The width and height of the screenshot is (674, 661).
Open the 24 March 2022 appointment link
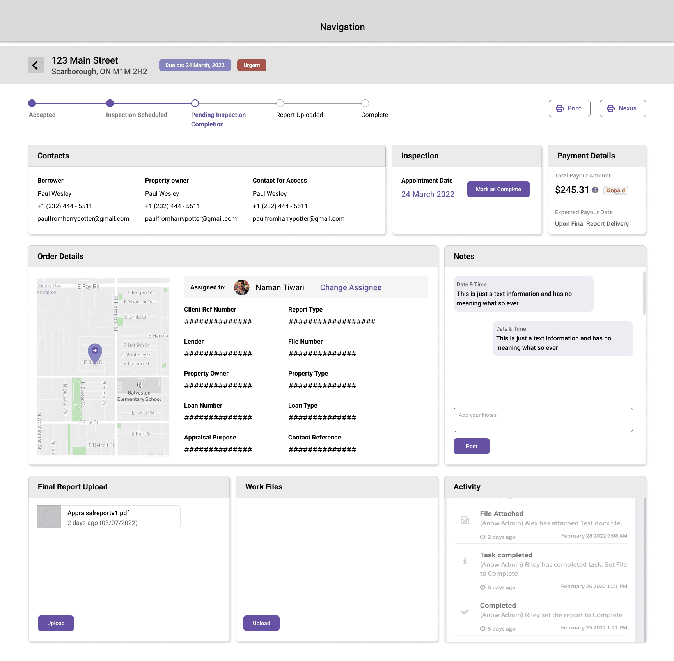pyautogui.click(x=427, y=194)
